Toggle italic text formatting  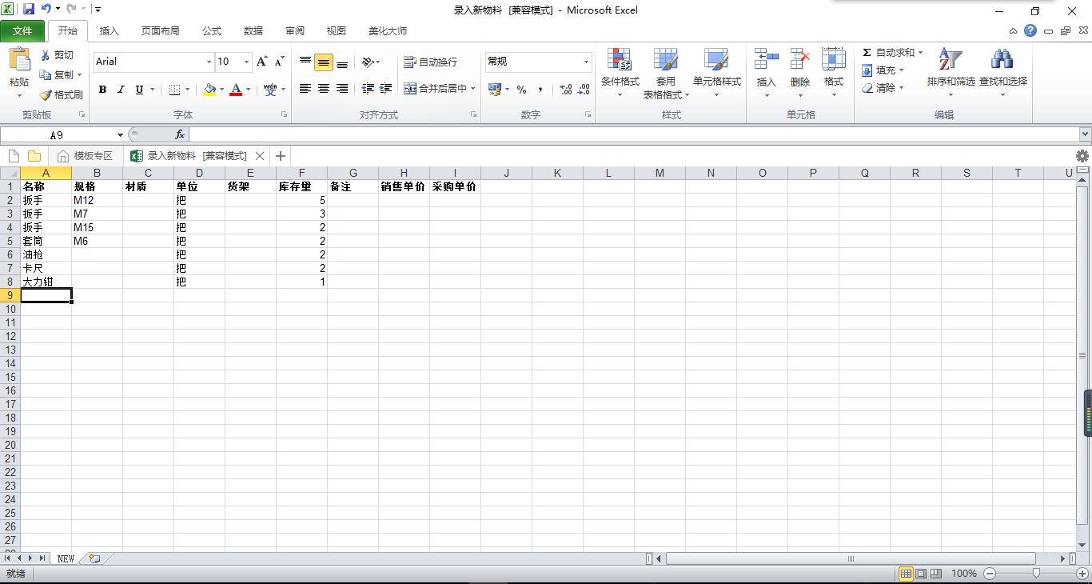pos(121,90)
